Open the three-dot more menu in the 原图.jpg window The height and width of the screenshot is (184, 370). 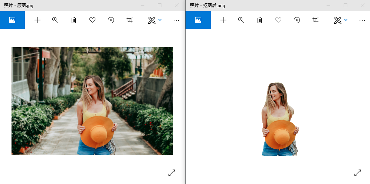click(x=176, y=20)
